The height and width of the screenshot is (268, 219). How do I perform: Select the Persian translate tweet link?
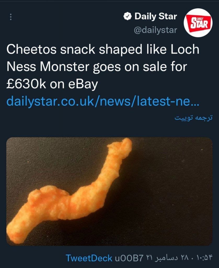pyautogui.click(x=194, y=118)
